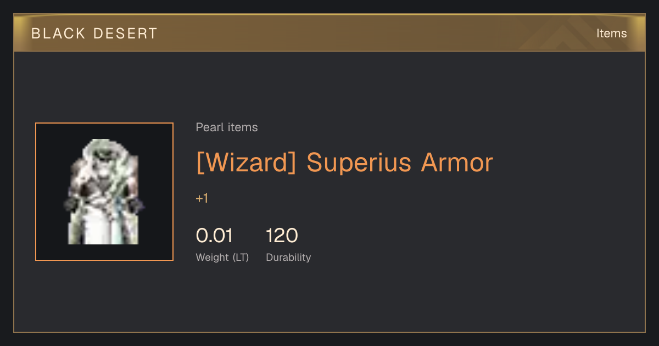Click the LT unit in the weight label
Image resolution: width=659 pixels, height=346 pixels.
(239, 257)
